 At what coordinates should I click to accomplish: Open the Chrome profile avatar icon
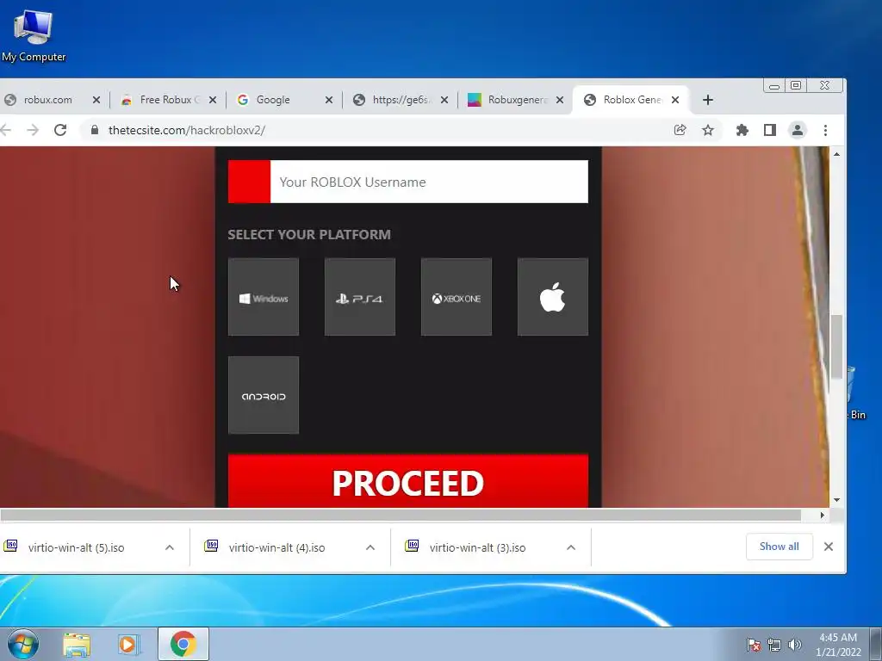797,131
